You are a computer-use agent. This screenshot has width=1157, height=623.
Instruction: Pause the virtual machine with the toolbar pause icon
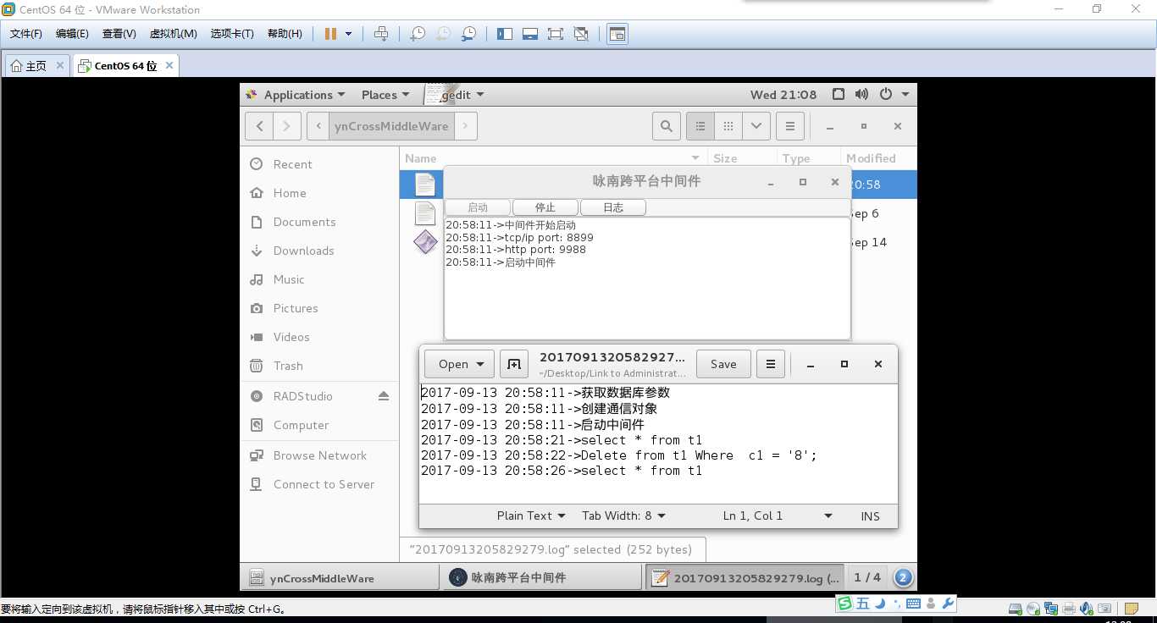(330, 34)
